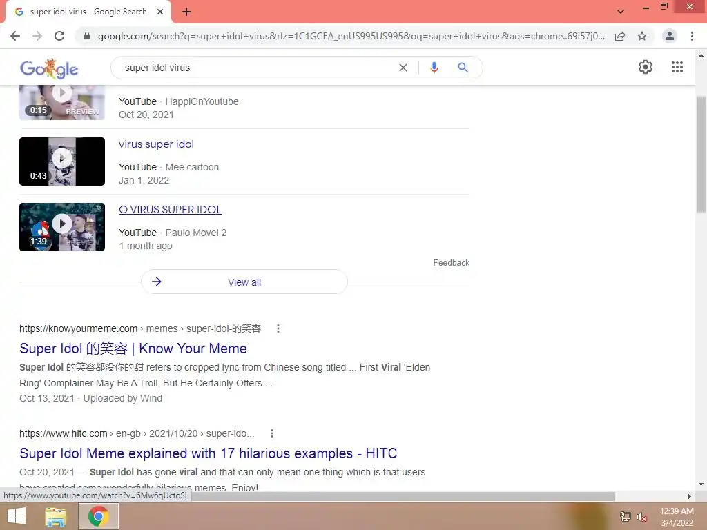
Task: Share this page via the share icon
Action: tap(620, 36)
